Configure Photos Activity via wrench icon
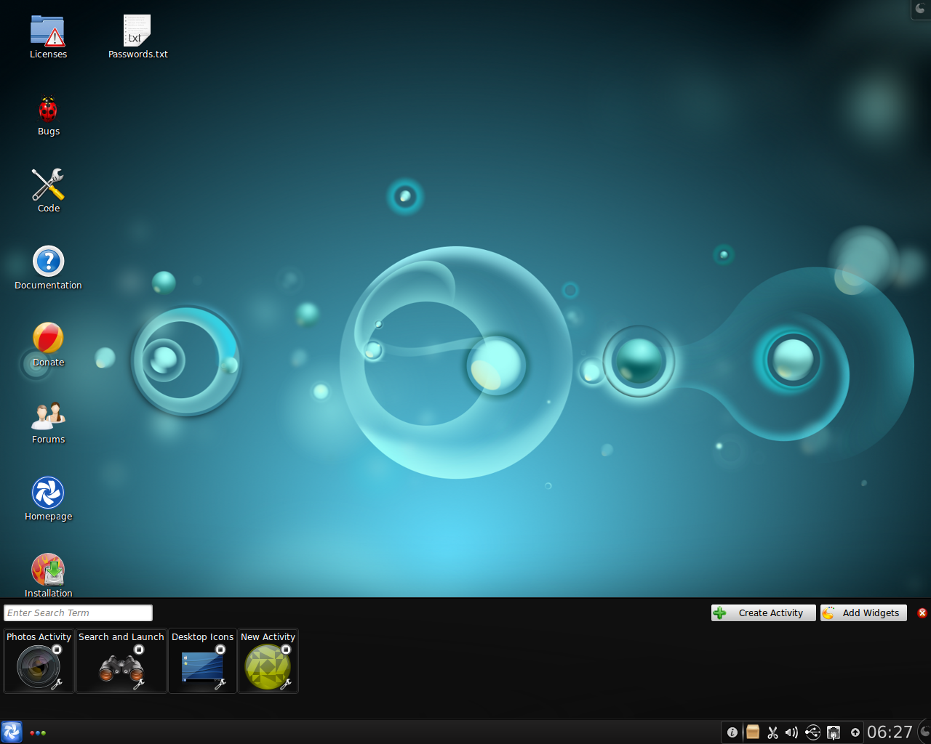This screenshot has height=744, width=931. pos(57,684)
